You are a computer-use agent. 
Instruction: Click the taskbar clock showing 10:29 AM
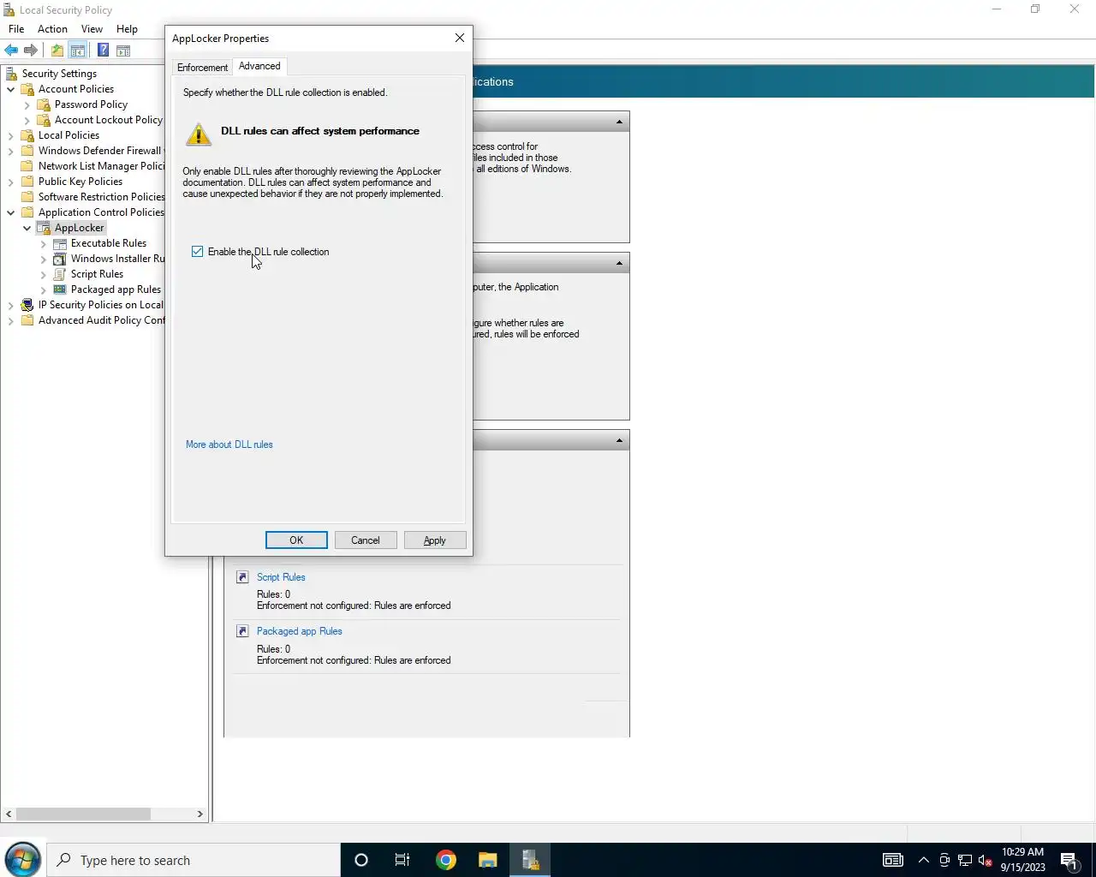[x=1023, y=860]
